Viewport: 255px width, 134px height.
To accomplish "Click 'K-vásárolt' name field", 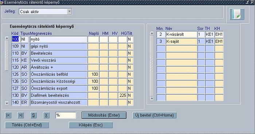I will coord(181,34).
